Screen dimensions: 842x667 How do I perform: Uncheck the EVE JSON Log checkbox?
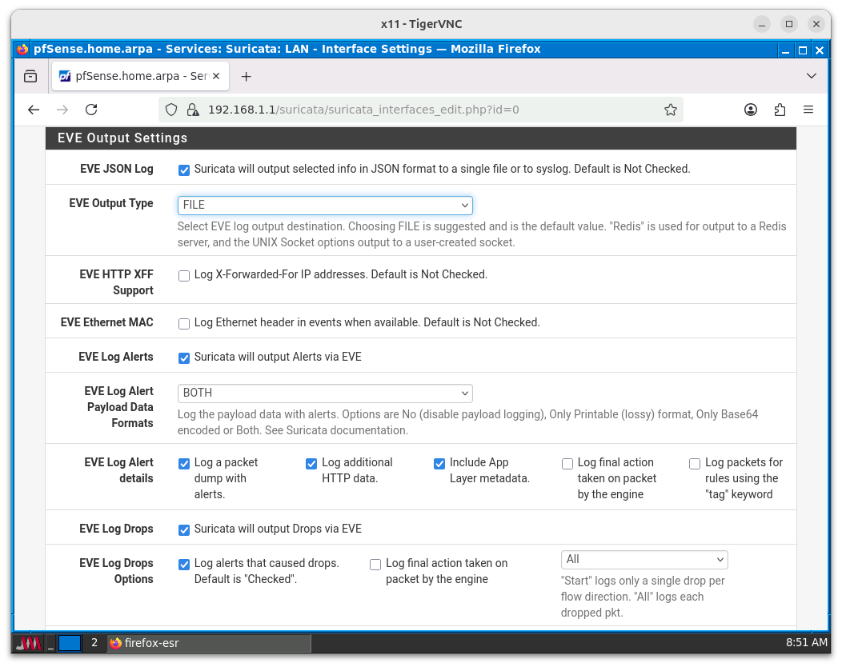[184, 170]
